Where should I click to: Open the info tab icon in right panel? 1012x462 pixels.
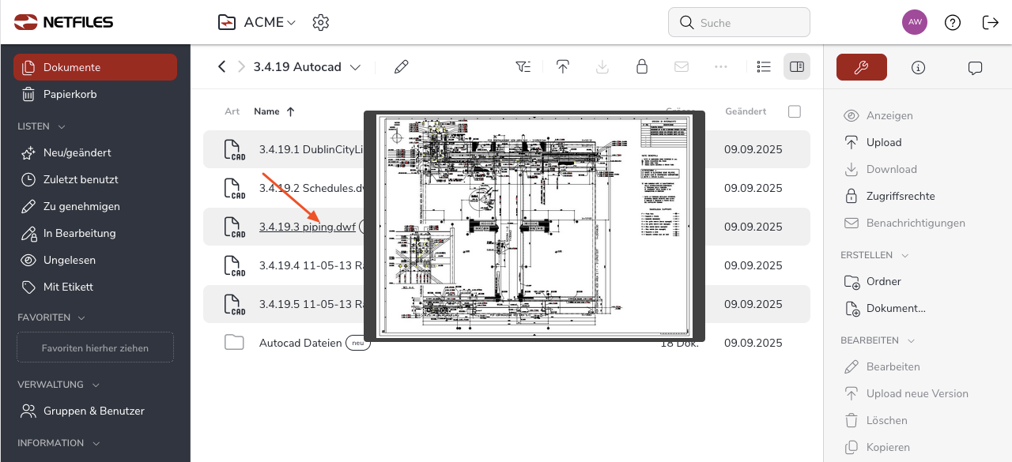point(918,68)
